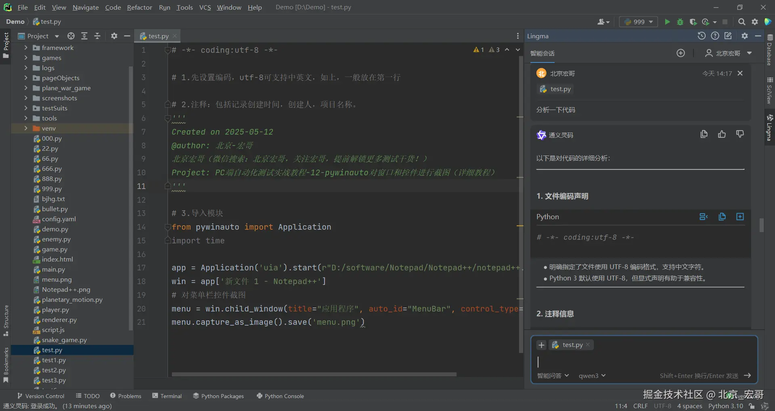Switch to the test.py editor tab
The height and width of the screenshot is (411, 775).
pos(158,36)
